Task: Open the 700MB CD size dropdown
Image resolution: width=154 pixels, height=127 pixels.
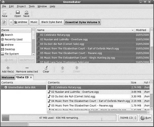Action: coord(128,118)
